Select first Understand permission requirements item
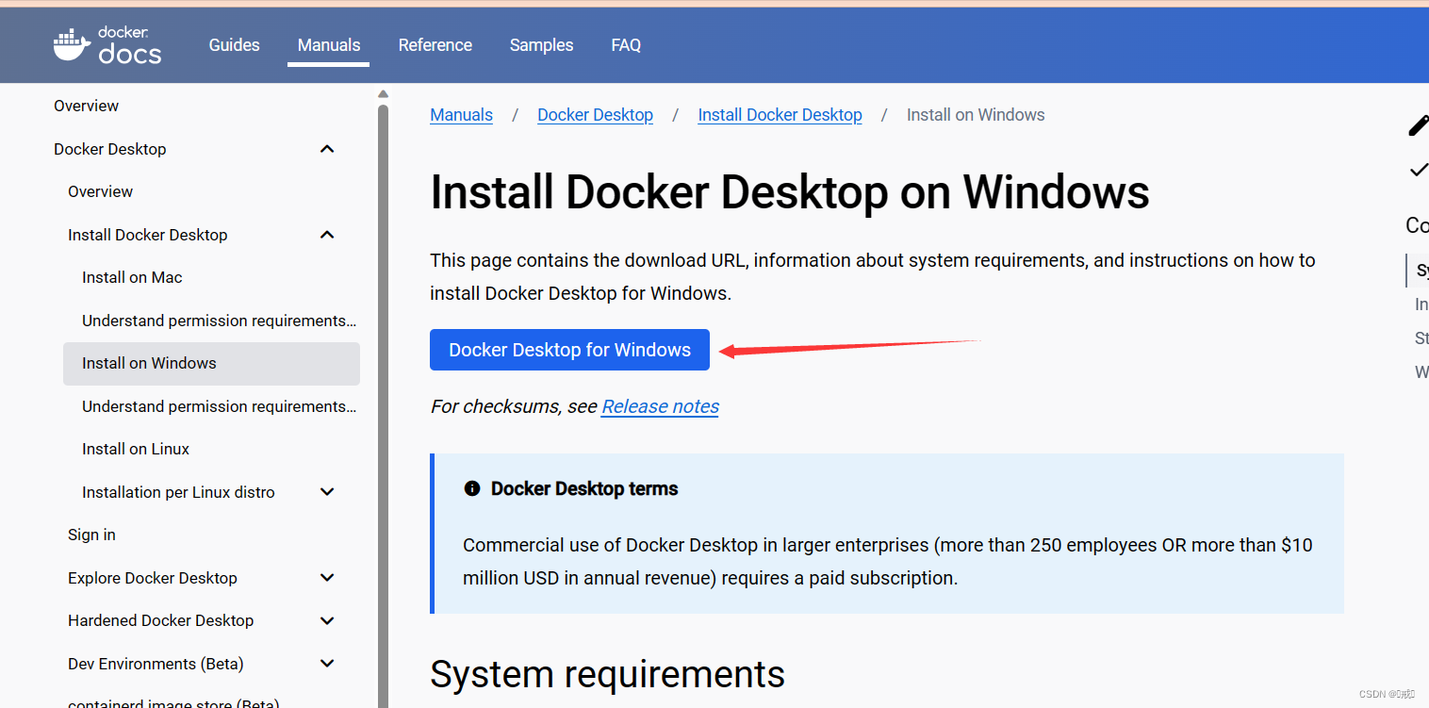The width and height of the screenshot is (1429, 708). tap(220, 321)
